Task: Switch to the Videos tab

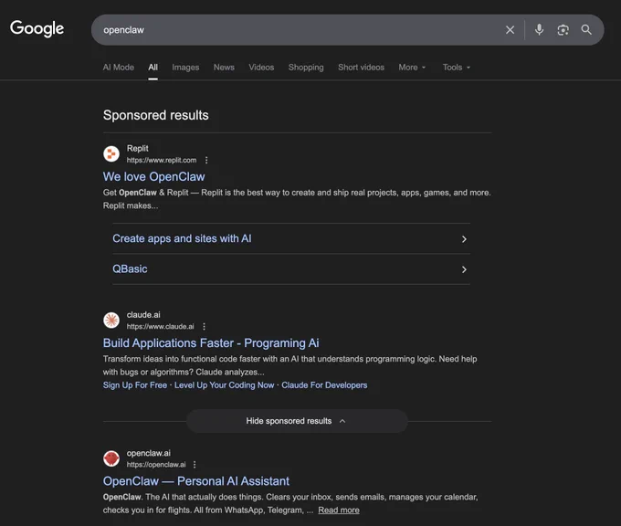Action: pos(261,68)
